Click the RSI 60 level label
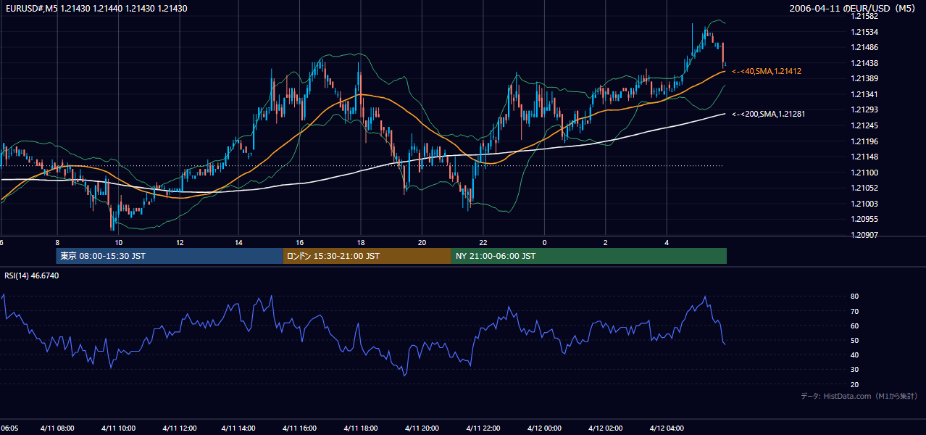Image resolution: width=926 pixels, height=435 pixels. 854,326
